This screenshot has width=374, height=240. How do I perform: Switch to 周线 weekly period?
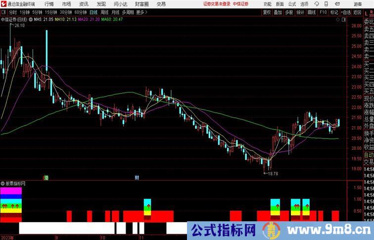pyautogui.click(x=105, y=12)
